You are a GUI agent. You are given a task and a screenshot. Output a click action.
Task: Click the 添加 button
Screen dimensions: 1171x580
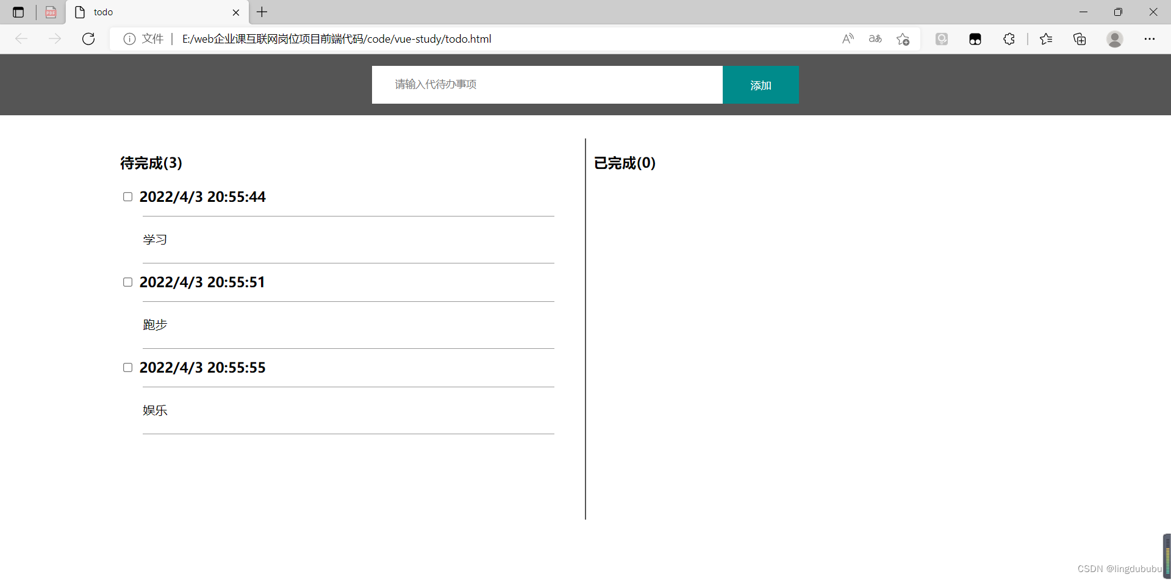pyautogui.click(x=761, y=85)
